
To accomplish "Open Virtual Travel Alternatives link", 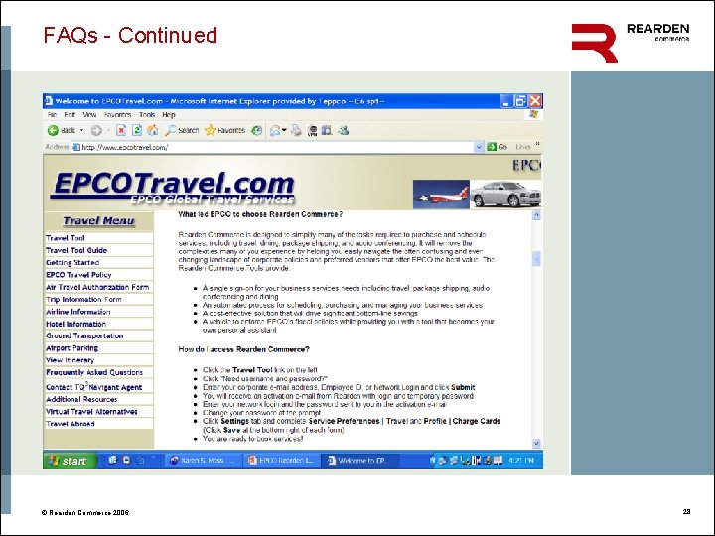I will [91, 412].
